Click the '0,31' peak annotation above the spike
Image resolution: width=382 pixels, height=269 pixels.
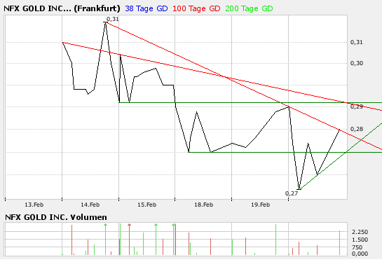113,19
